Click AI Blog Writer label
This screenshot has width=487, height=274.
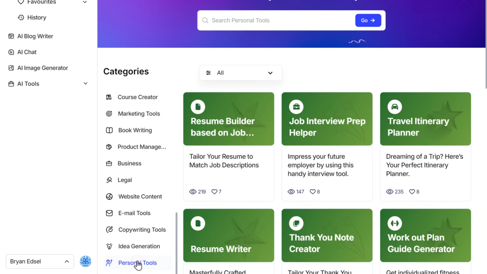click(35, 36)
